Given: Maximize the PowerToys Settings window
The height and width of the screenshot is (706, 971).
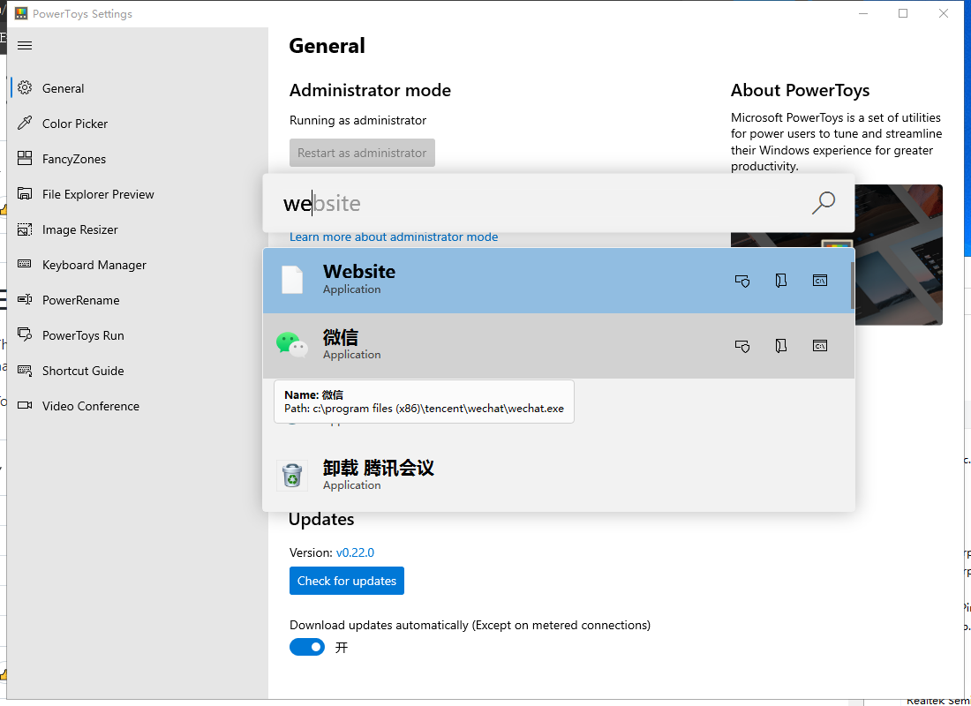Looking at the screenshot, I should pos(903,13).
